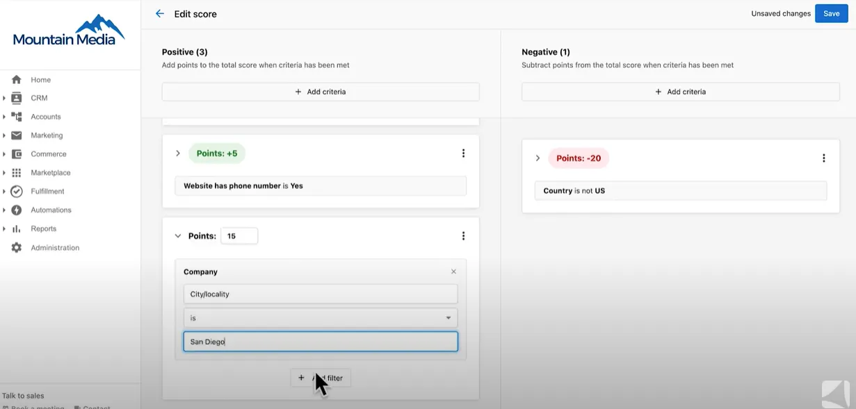Open the Marketing envelope icon
This screenshot has width=856, height=409.
pyautogui.click(x=15, y=135)
